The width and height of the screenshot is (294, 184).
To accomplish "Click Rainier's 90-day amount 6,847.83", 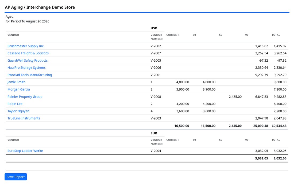I will [x=262, y=97].
